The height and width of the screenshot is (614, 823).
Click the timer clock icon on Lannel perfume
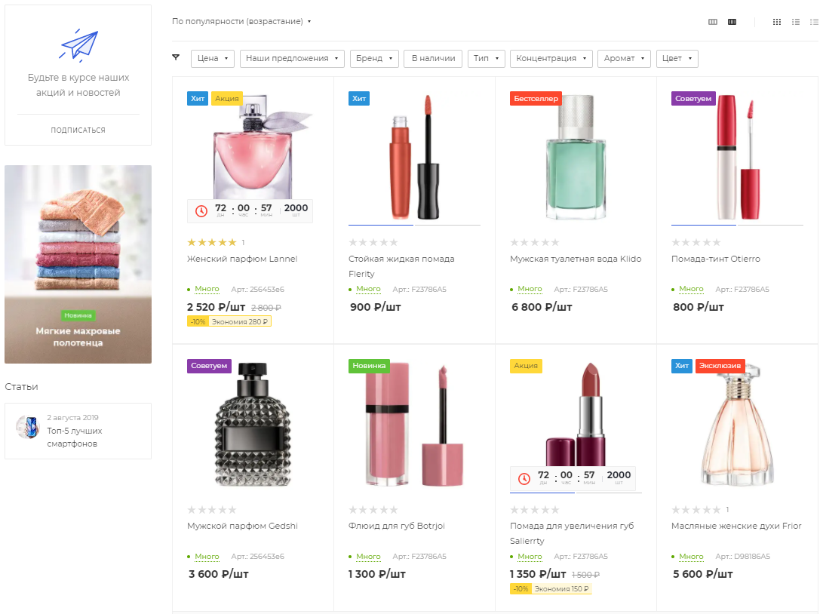coord(201,211)
